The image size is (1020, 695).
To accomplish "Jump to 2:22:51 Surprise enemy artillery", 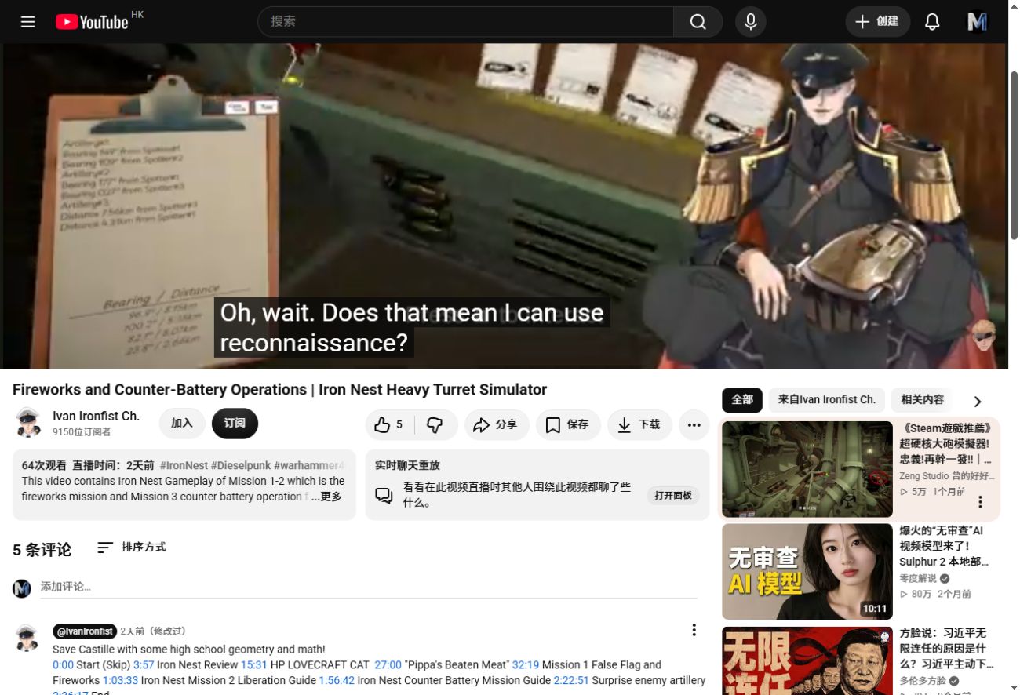I will click(x=571, y=680).
